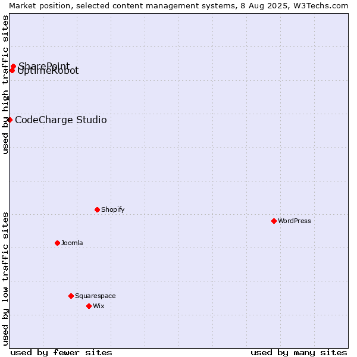Click the WordPress red data point
The width and height of the screenshot is (357, 357).
[x=274, y=221]
